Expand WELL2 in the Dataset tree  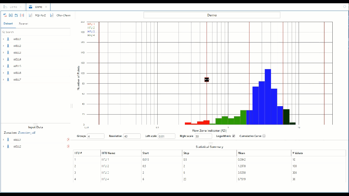coord(4,46)
